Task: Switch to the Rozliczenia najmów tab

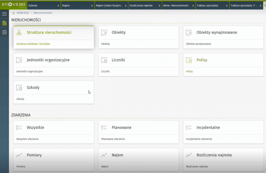Action: [x=141, y=6]
